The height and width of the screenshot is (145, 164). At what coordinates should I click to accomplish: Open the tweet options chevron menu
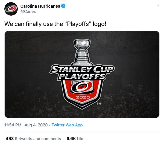pos(158,6)
